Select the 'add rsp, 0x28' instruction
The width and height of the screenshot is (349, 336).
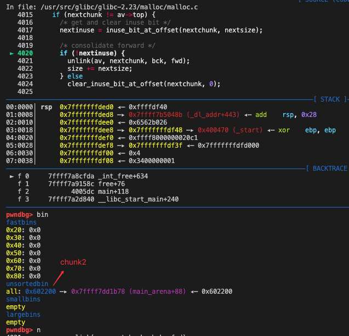pos(286,115)
